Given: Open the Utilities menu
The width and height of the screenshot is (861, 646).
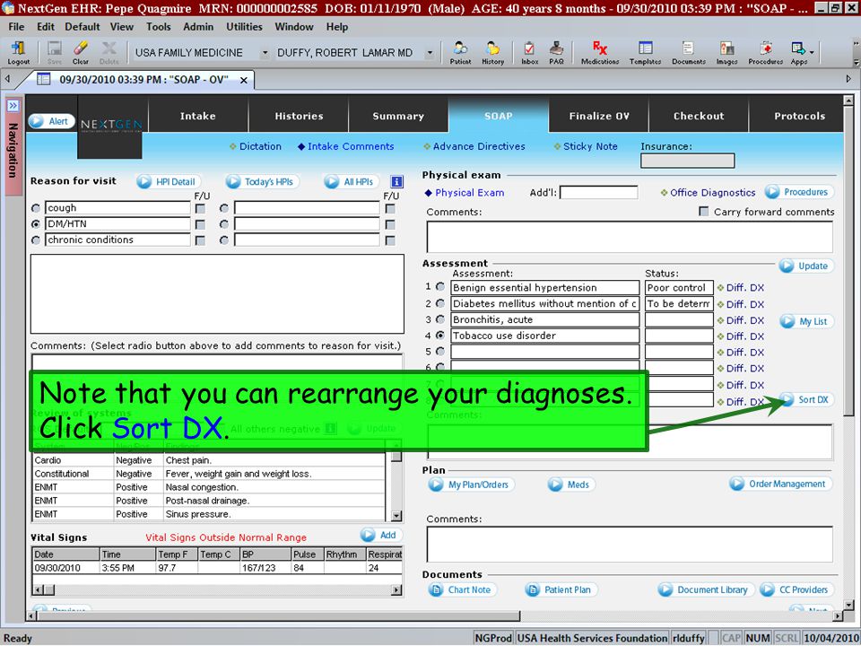Looking at the screenshot, I should click(244, 26).
